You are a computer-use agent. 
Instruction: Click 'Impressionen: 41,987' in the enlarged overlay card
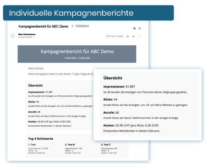click(x=119, y=86)
